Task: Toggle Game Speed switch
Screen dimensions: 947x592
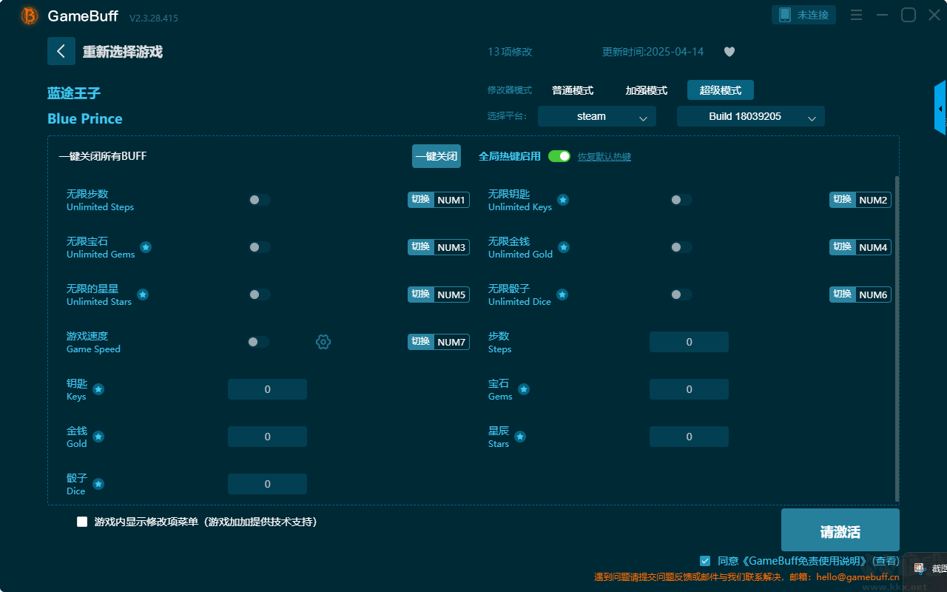Action: (258, 342)
